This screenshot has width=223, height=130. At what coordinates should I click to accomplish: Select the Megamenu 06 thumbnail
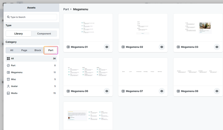(88, 72)
